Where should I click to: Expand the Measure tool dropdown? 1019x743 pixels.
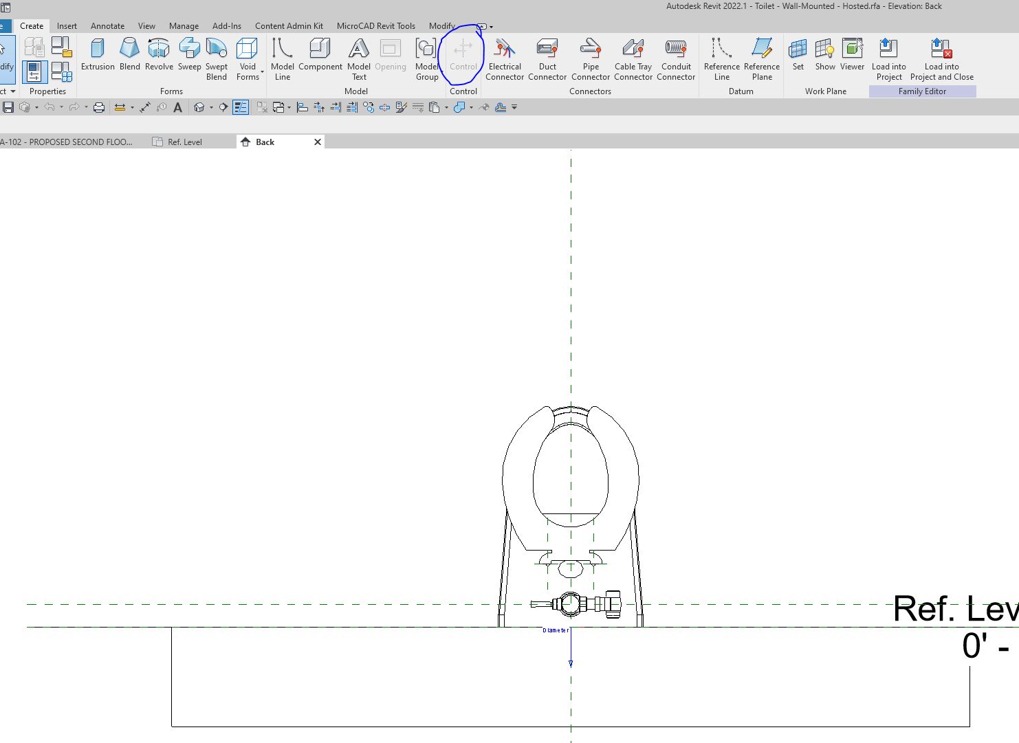point(132,107)
